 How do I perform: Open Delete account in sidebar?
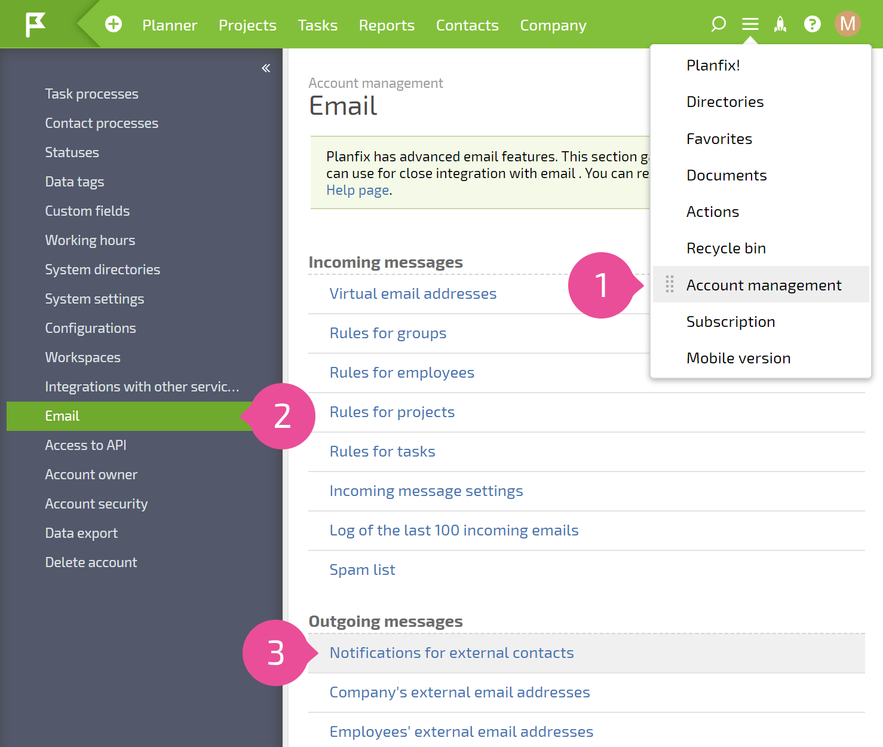point(91,562)
